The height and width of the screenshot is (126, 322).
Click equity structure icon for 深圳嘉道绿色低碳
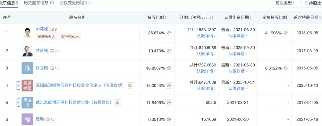point(130,85)
